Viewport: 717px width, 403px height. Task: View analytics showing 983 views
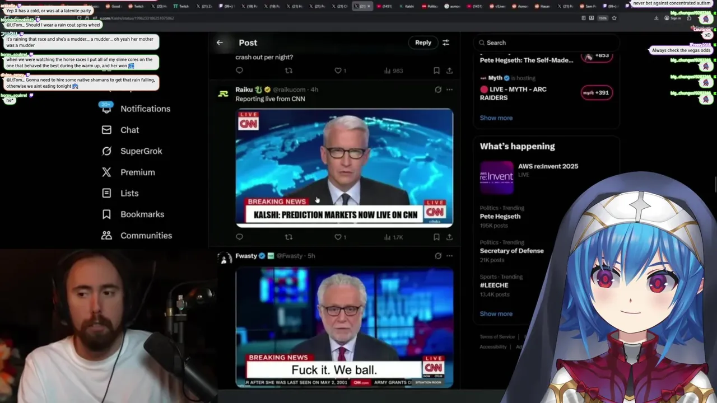click(393, 71)
